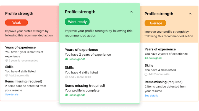Click thumbs-up icon in Average card Years of experience
199x111 pixels.
146,58
